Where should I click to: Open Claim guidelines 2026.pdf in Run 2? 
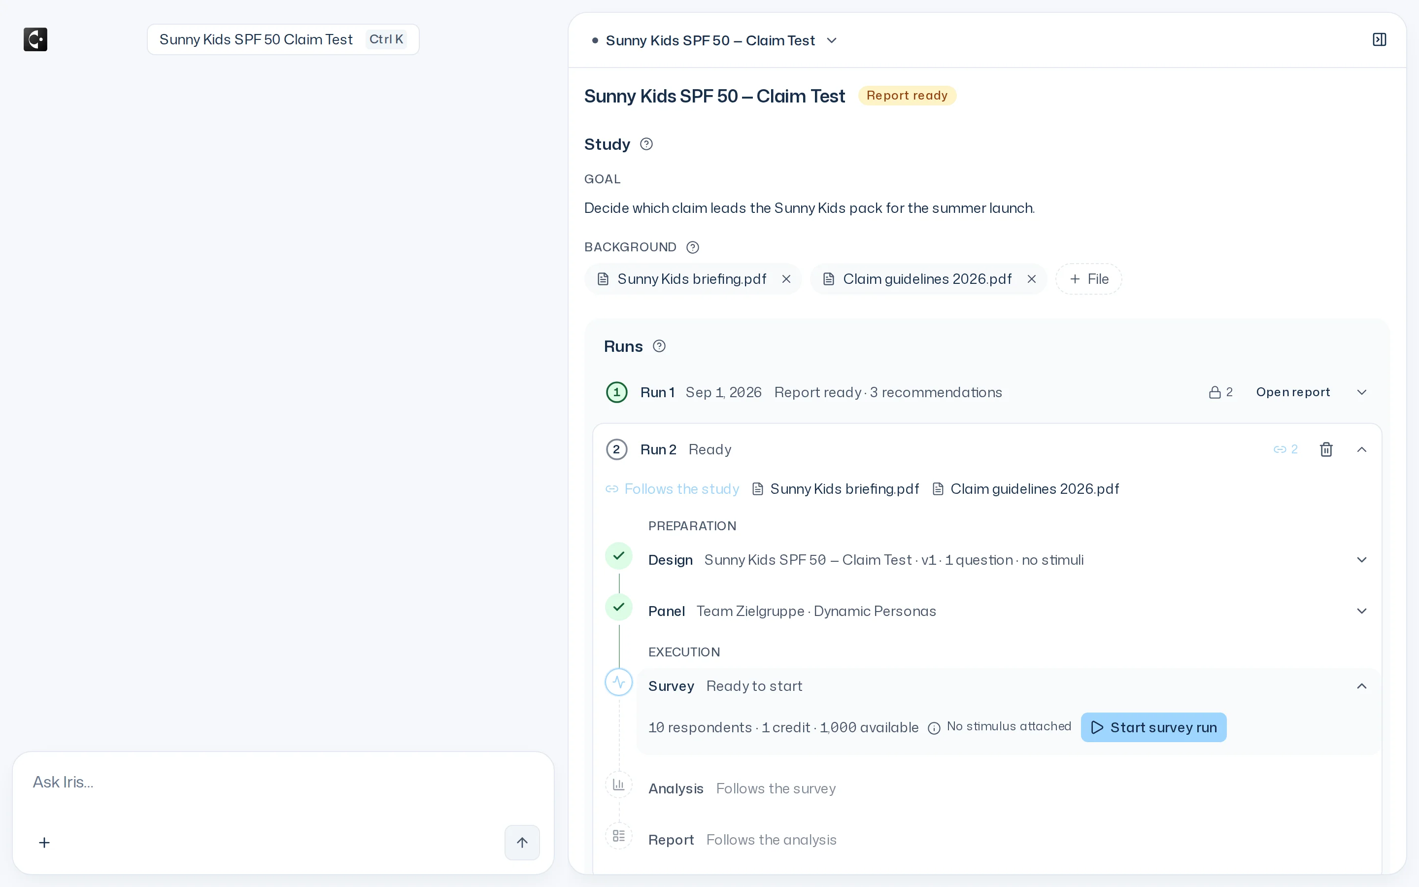(1025, 489)
